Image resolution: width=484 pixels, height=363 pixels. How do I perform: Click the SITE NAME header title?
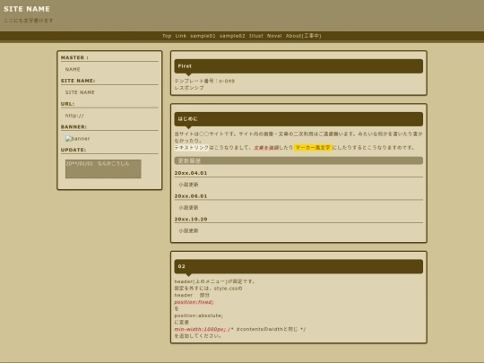pos(27,9)
